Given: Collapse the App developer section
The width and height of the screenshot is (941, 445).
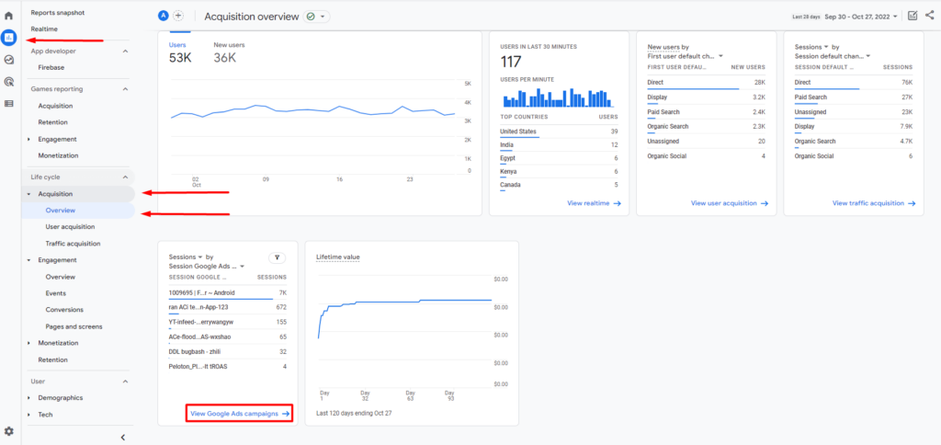Looking at the screenshot, I should click(x=125, y=51).
